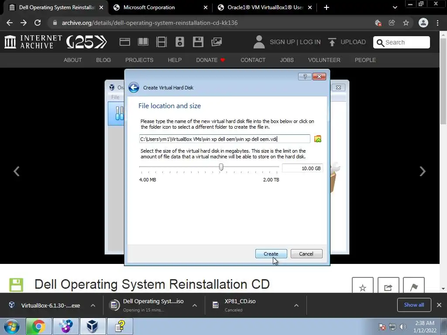The height and width of the screenshot is (335, 447).
Task: Open the Video (film) section icon
Action: coord(162,42)
